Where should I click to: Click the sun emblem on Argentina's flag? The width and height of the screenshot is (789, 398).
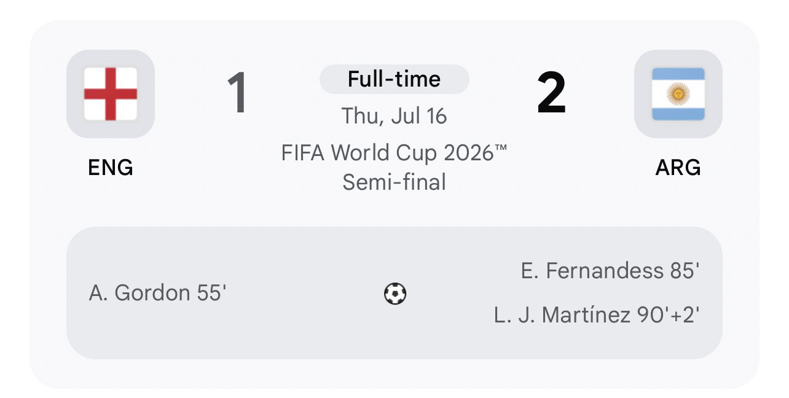678,94
